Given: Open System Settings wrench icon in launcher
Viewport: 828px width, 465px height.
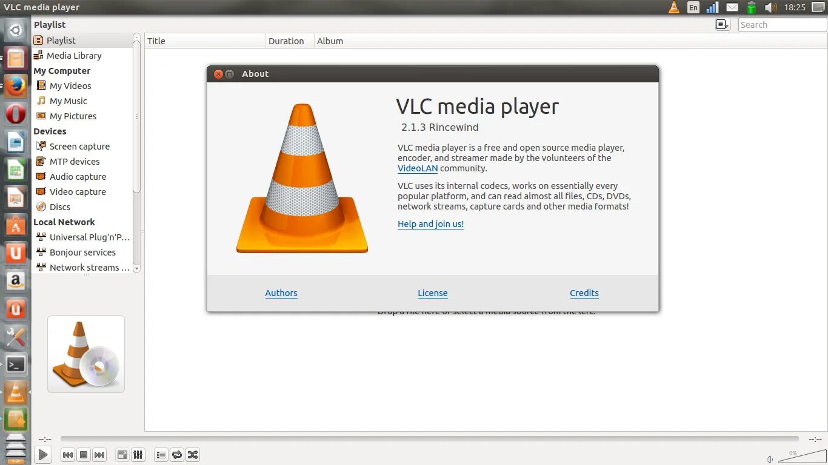Looking at the screenshot, I should [x=16, y=337].
